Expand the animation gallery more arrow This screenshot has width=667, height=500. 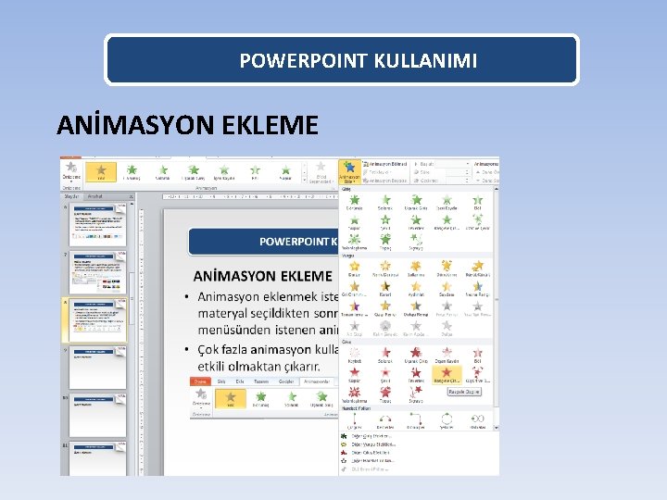point(304,181)
